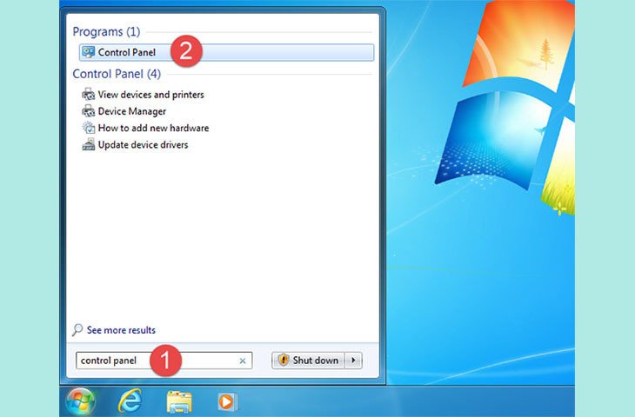Click the Control Panel (4) group header
Image resolution: width=635 pixels, height=417 pixels.
117,75
